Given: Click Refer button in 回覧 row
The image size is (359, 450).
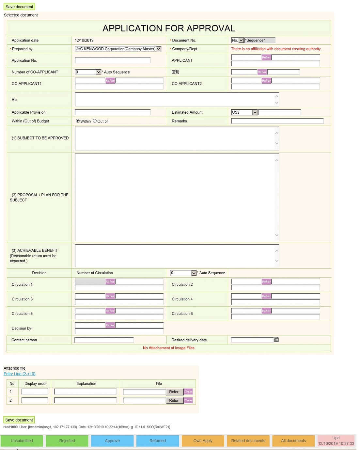Looking at the screenshot, I should [262, 72].
